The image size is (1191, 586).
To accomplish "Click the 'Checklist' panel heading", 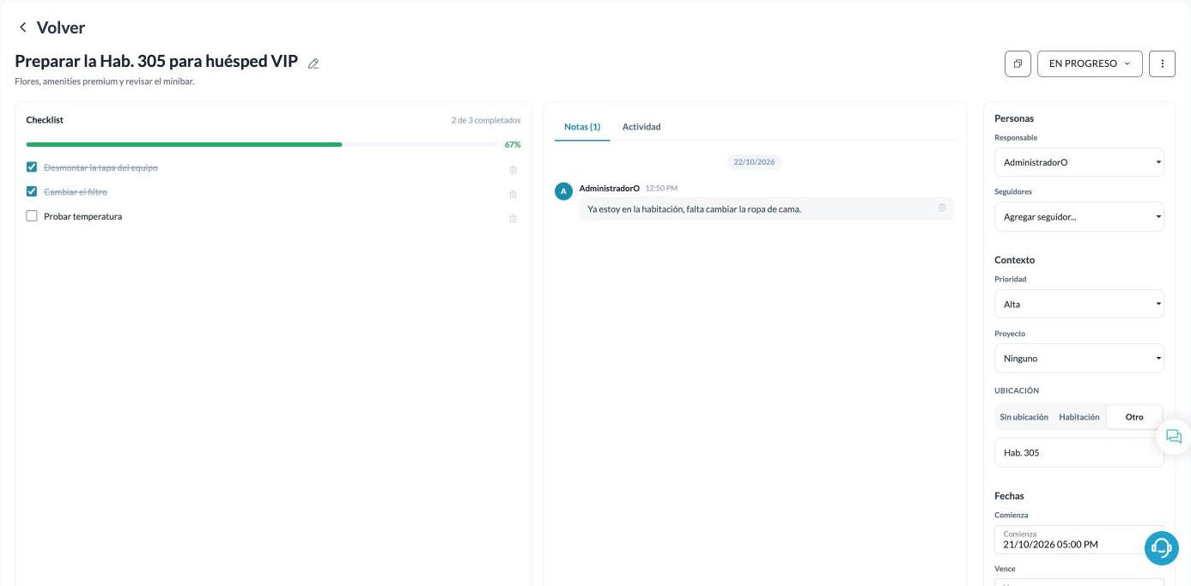I will click(x=45, y=120).
